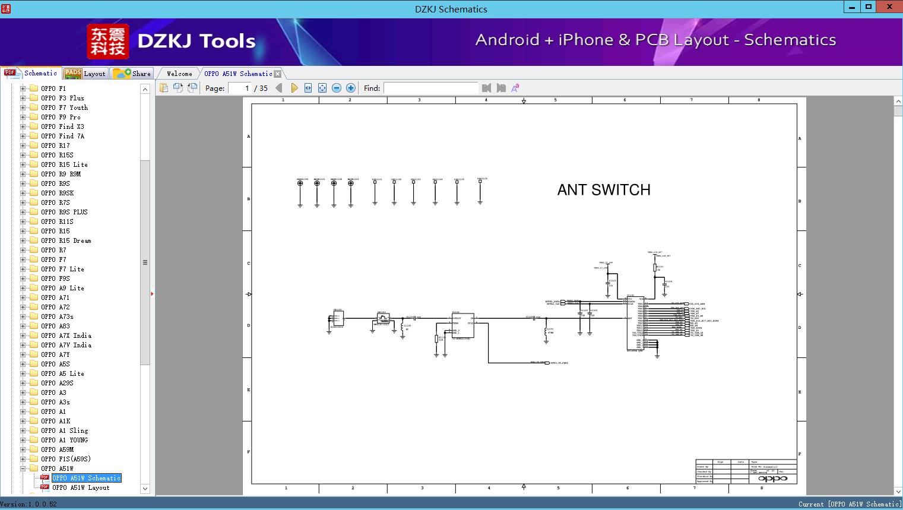This screenshot has width=903, height=510.
Task: Close the DZKJ Schematics window
Action: [889, 7]
